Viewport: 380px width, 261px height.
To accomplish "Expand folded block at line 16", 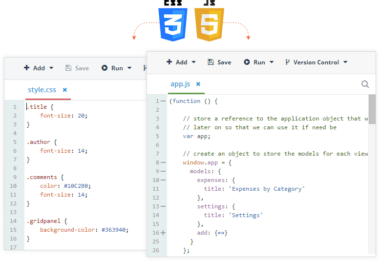I will point(163,233).
